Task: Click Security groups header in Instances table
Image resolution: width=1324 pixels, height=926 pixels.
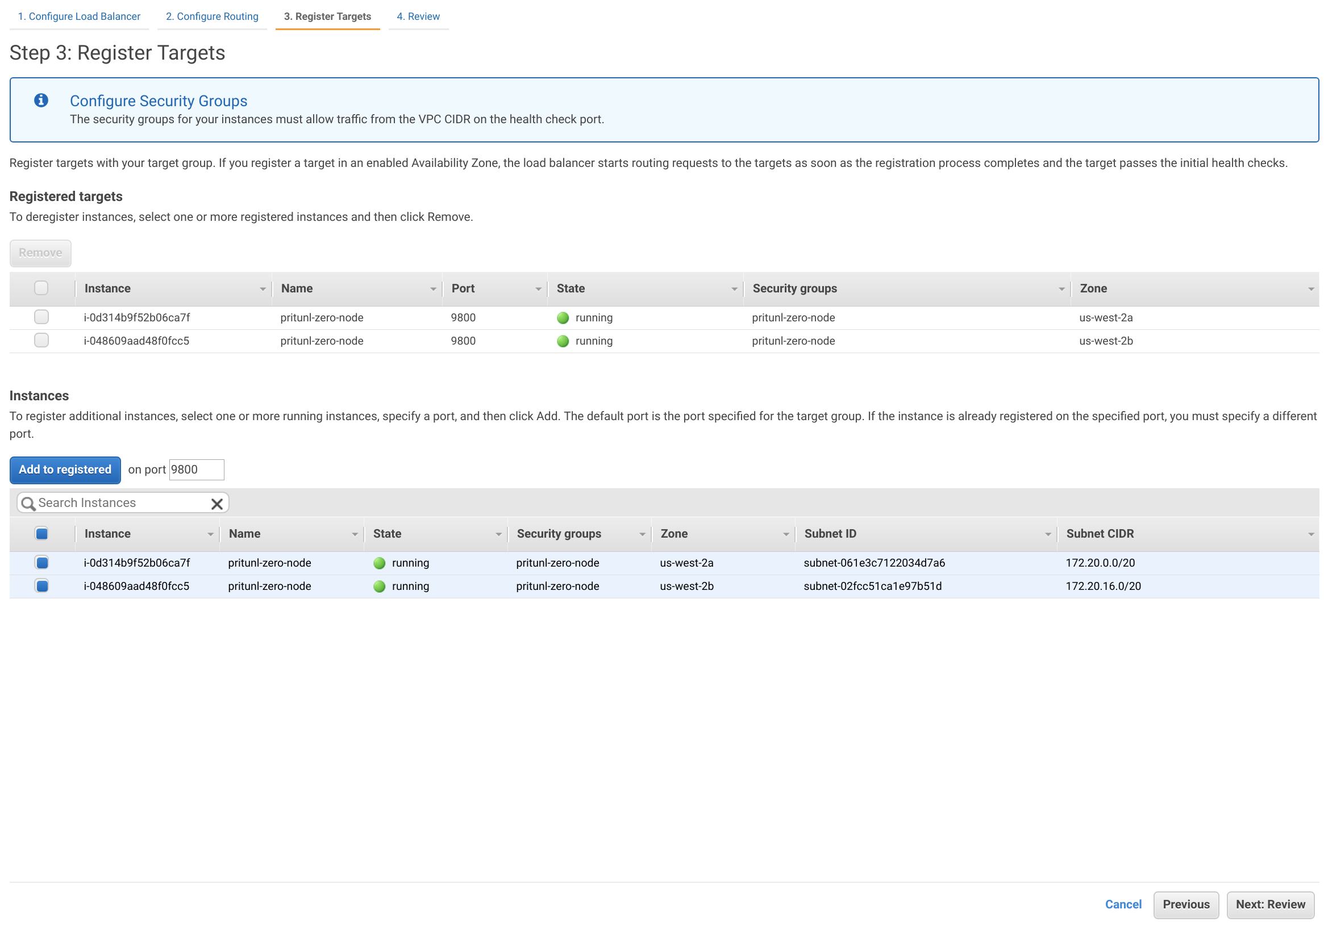Action: (559, 534)
